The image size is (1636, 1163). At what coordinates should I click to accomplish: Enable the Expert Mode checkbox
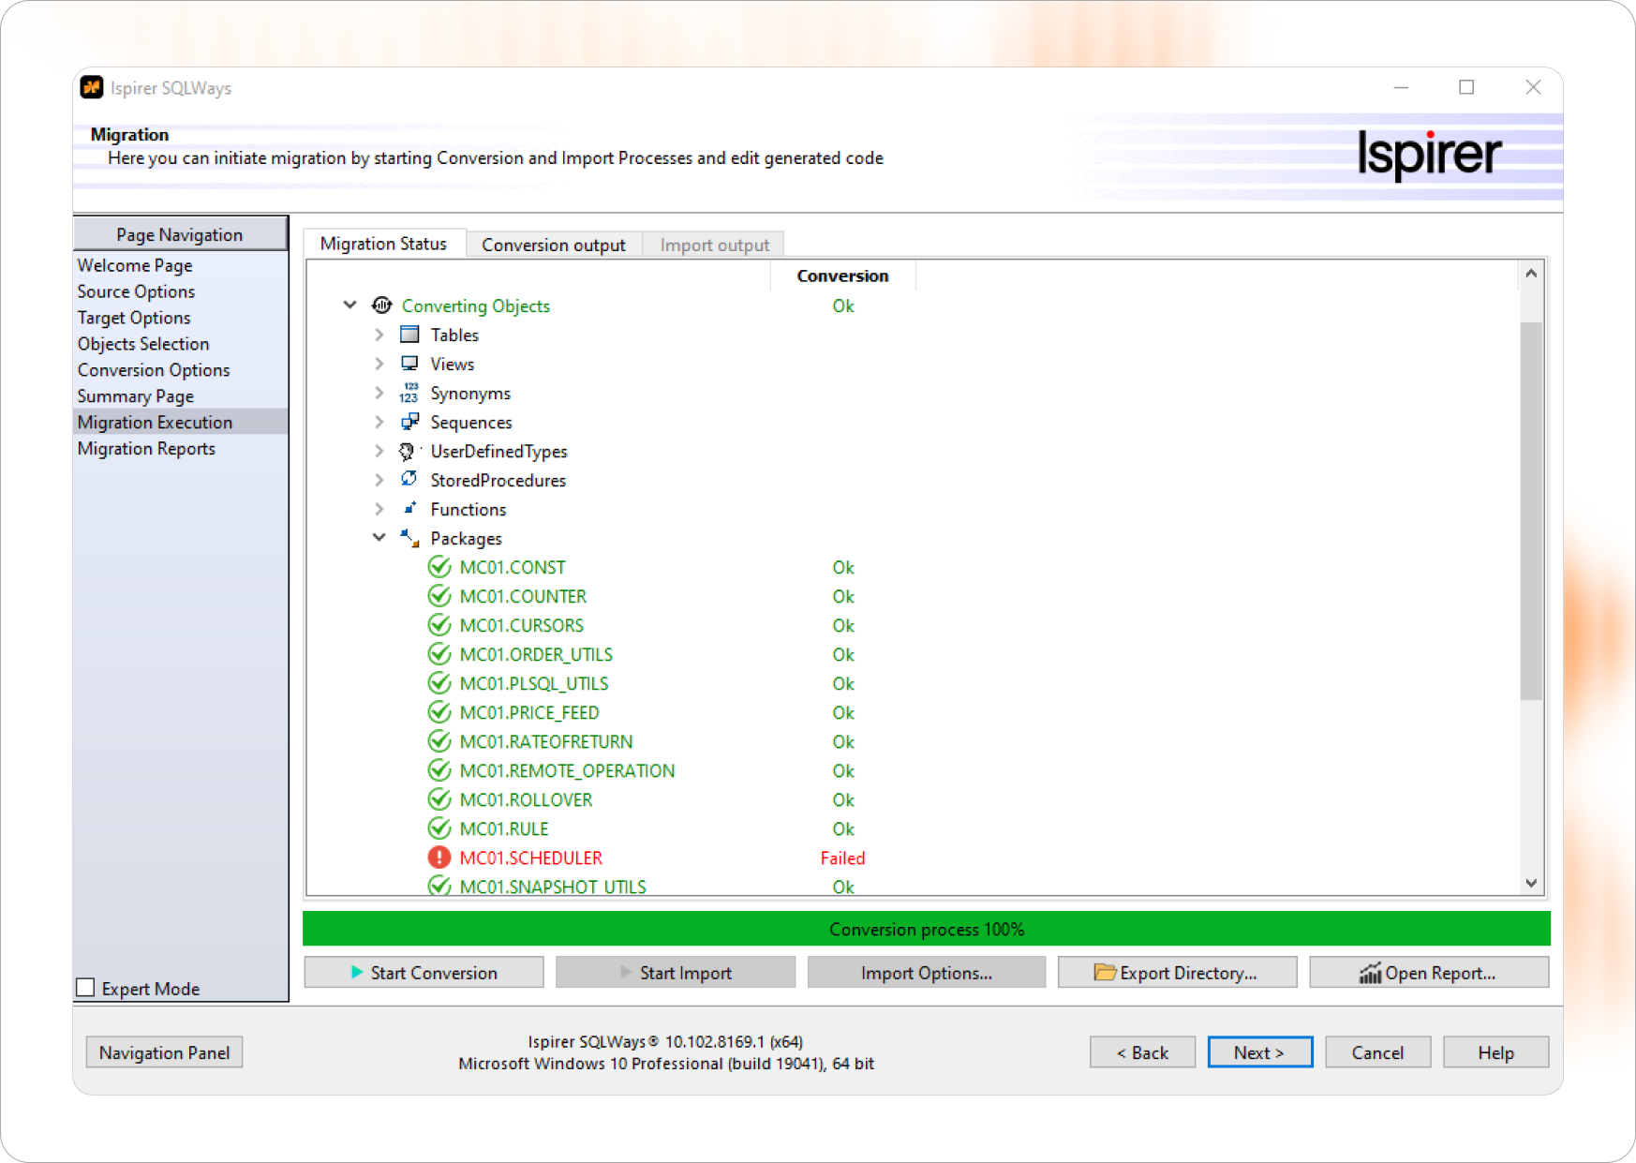86,987
